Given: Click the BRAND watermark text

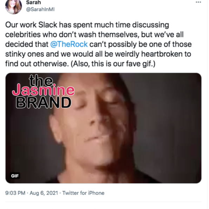Looking at the screenshot, I should click(44, 102).
